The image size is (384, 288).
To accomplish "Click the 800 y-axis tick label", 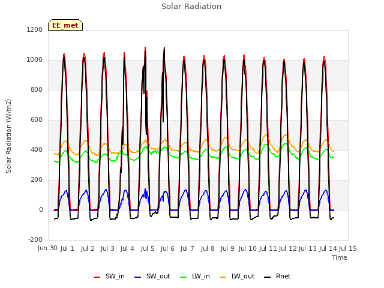I will click(37, 89).
